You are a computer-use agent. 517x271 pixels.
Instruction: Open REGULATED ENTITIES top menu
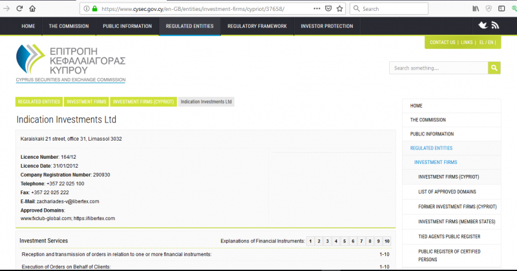pos(189,26)
